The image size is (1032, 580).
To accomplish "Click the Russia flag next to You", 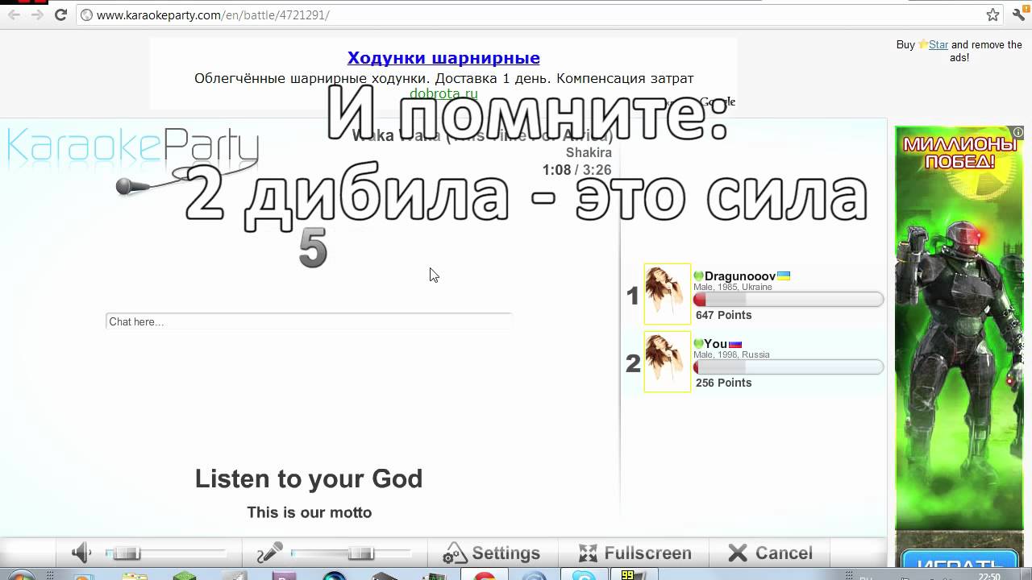I will [x=735, y=344].
